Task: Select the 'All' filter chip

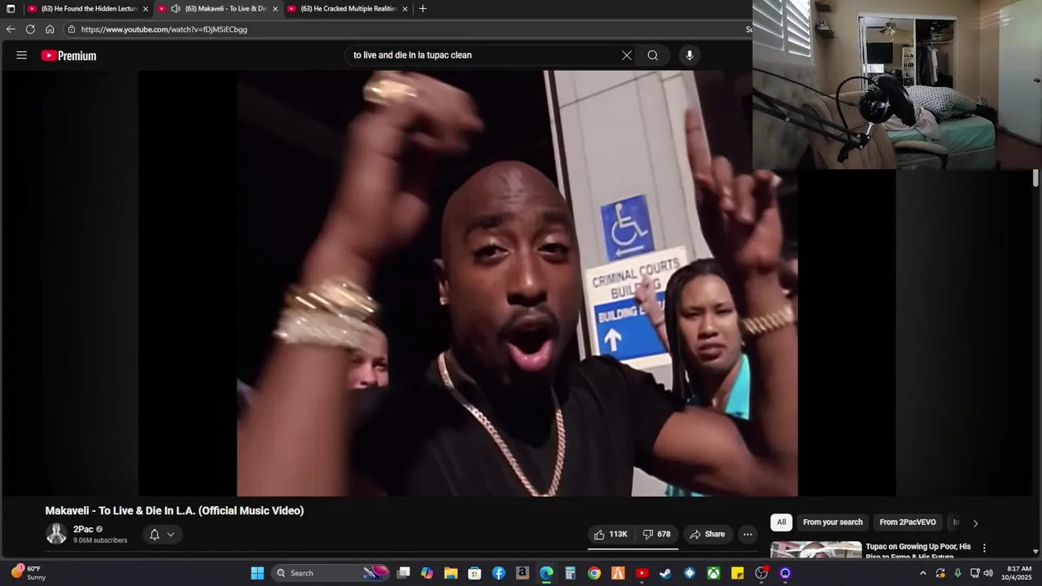Action: 781,523
